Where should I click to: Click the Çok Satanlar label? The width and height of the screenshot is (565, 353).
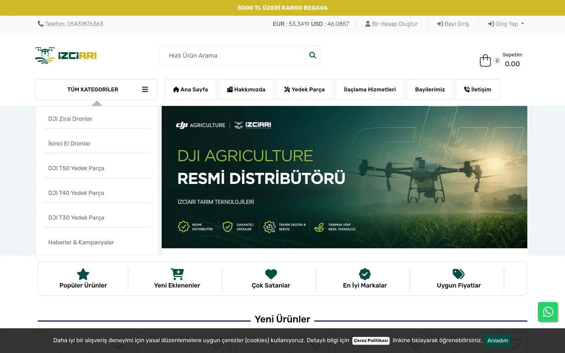pyautogui.click(x=271, y=286)
